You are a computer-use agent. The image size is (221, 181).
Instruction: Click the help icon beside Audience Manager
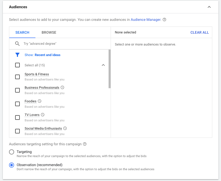click(165, 20)
